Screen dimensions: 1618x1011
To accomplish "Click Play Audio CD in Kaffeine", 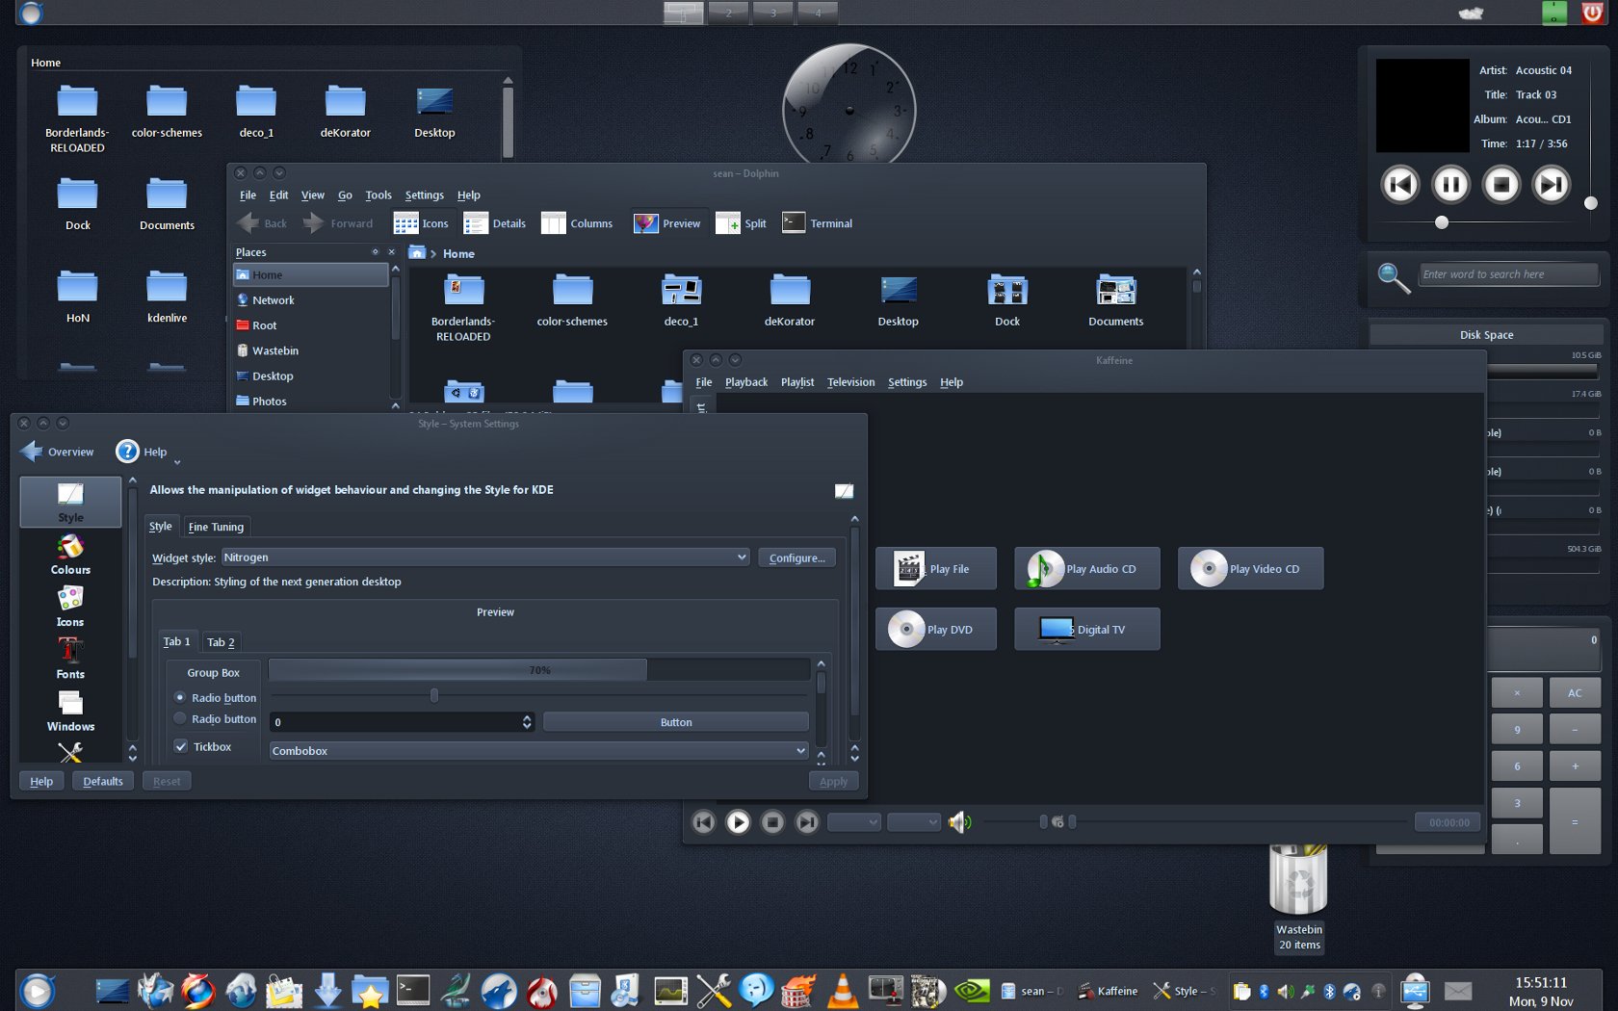I will (1086, 569).
